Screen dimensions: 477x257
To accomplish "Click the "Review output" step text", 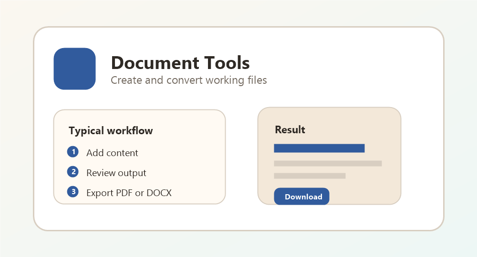I will point(116,173).
